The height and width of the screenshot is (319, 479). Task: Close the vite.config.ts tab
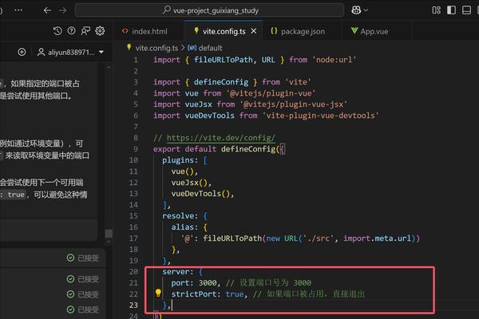pos(254,31)
